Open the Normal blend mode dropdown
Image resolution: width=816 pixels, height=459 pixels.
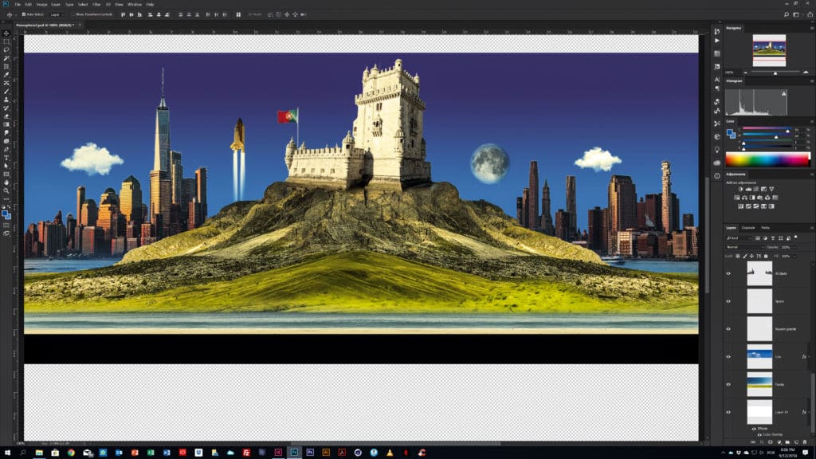pyautogui.click(x=745, y=247)
